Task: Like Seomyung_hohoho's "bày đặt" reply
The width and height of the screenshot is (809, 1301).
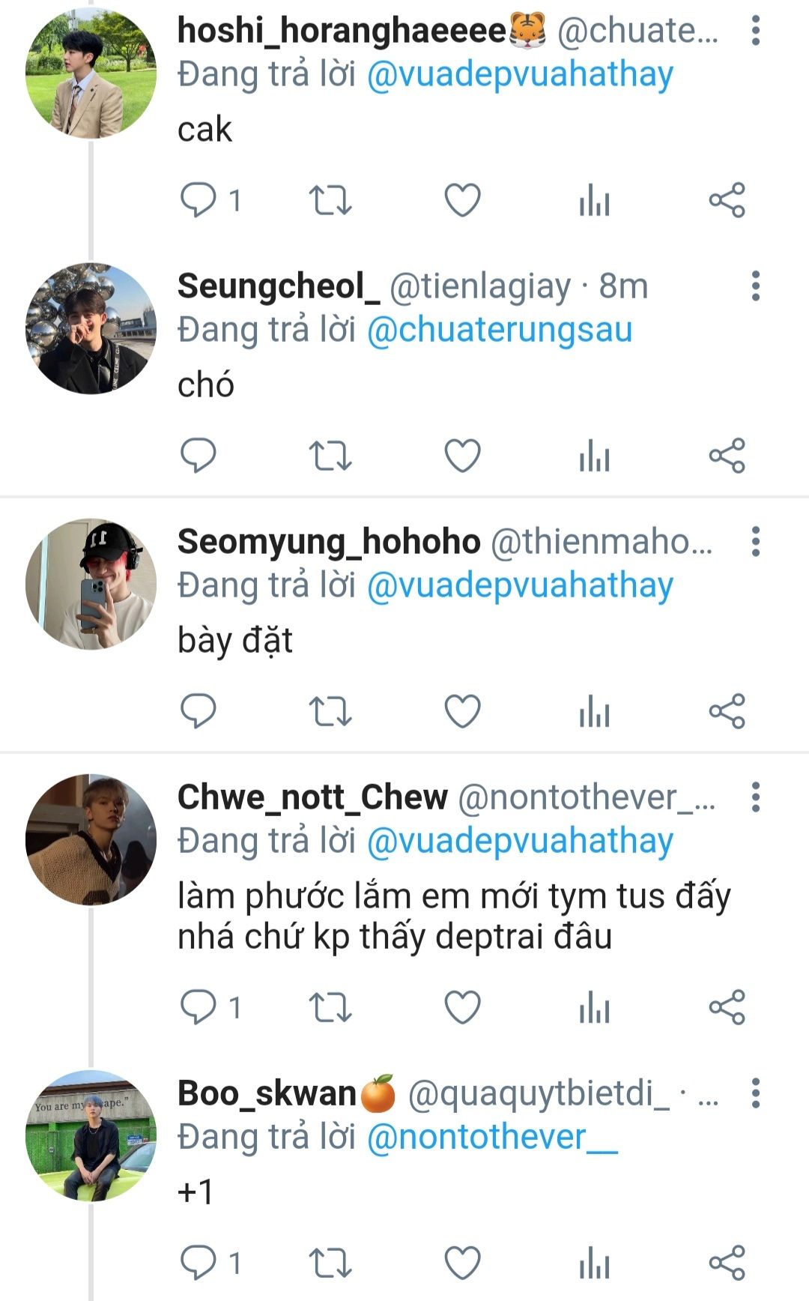Action: click(x=462, y=711)
